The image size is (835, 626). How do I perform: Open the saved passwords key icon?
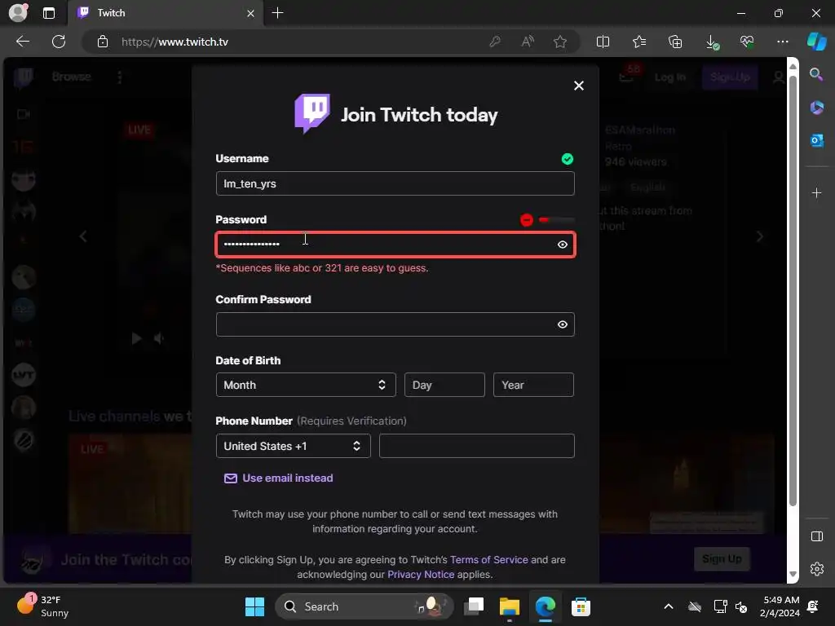[495, 42]
